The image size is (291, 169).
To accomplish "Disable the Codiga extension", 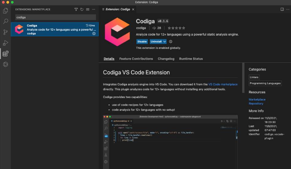I will point(142,41).
